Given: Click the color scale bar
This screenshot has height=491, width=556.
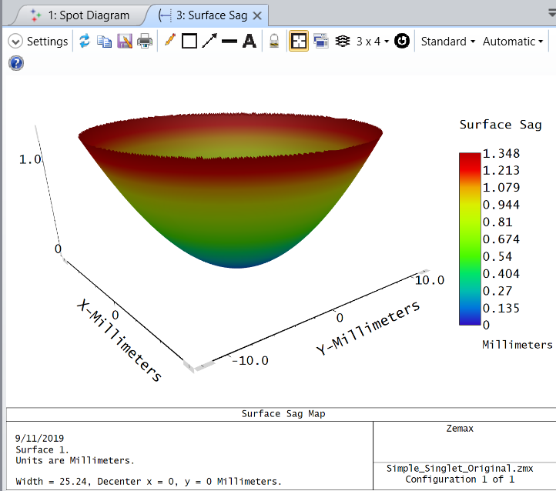Looking at the screenshot, I should (470, 239).
